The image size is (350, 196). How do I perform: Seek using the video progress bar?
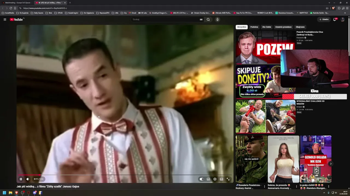pyautogui.click(x=125, y=175)
